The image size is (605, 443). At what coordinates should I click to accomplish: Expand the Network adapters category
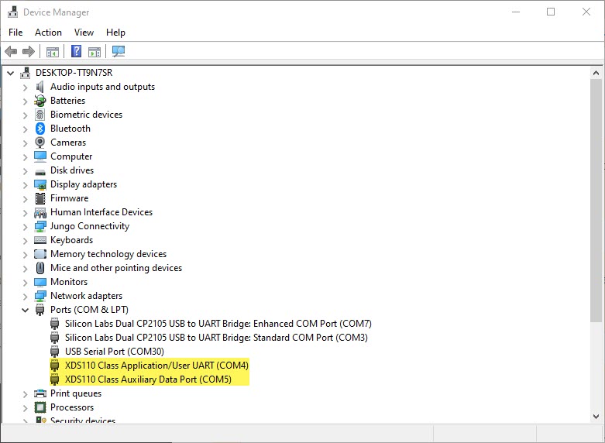click(x=25, y=296)
